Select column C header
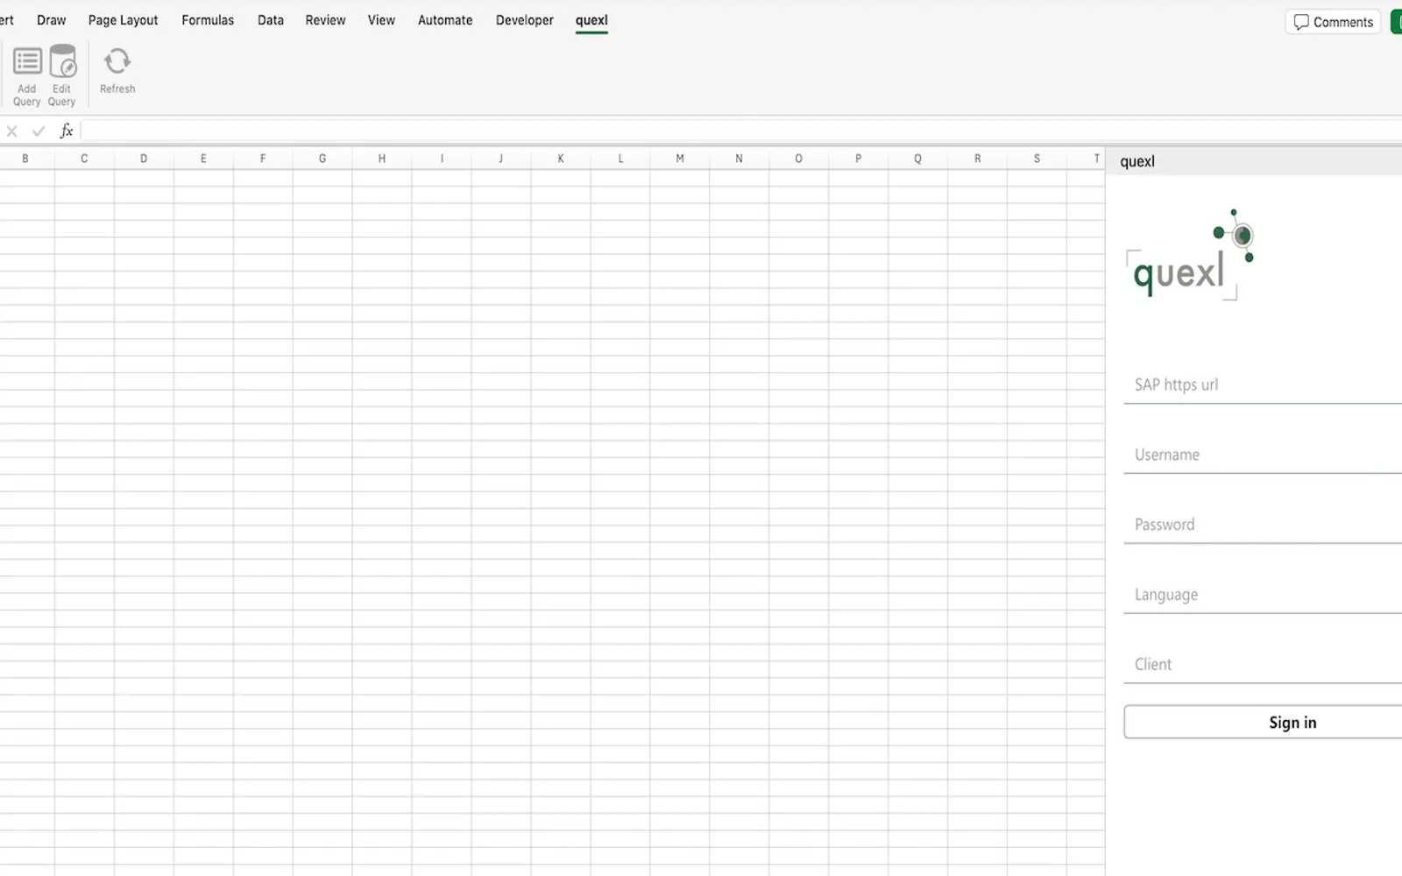1402x876 pixels. [x=84, y=159]
